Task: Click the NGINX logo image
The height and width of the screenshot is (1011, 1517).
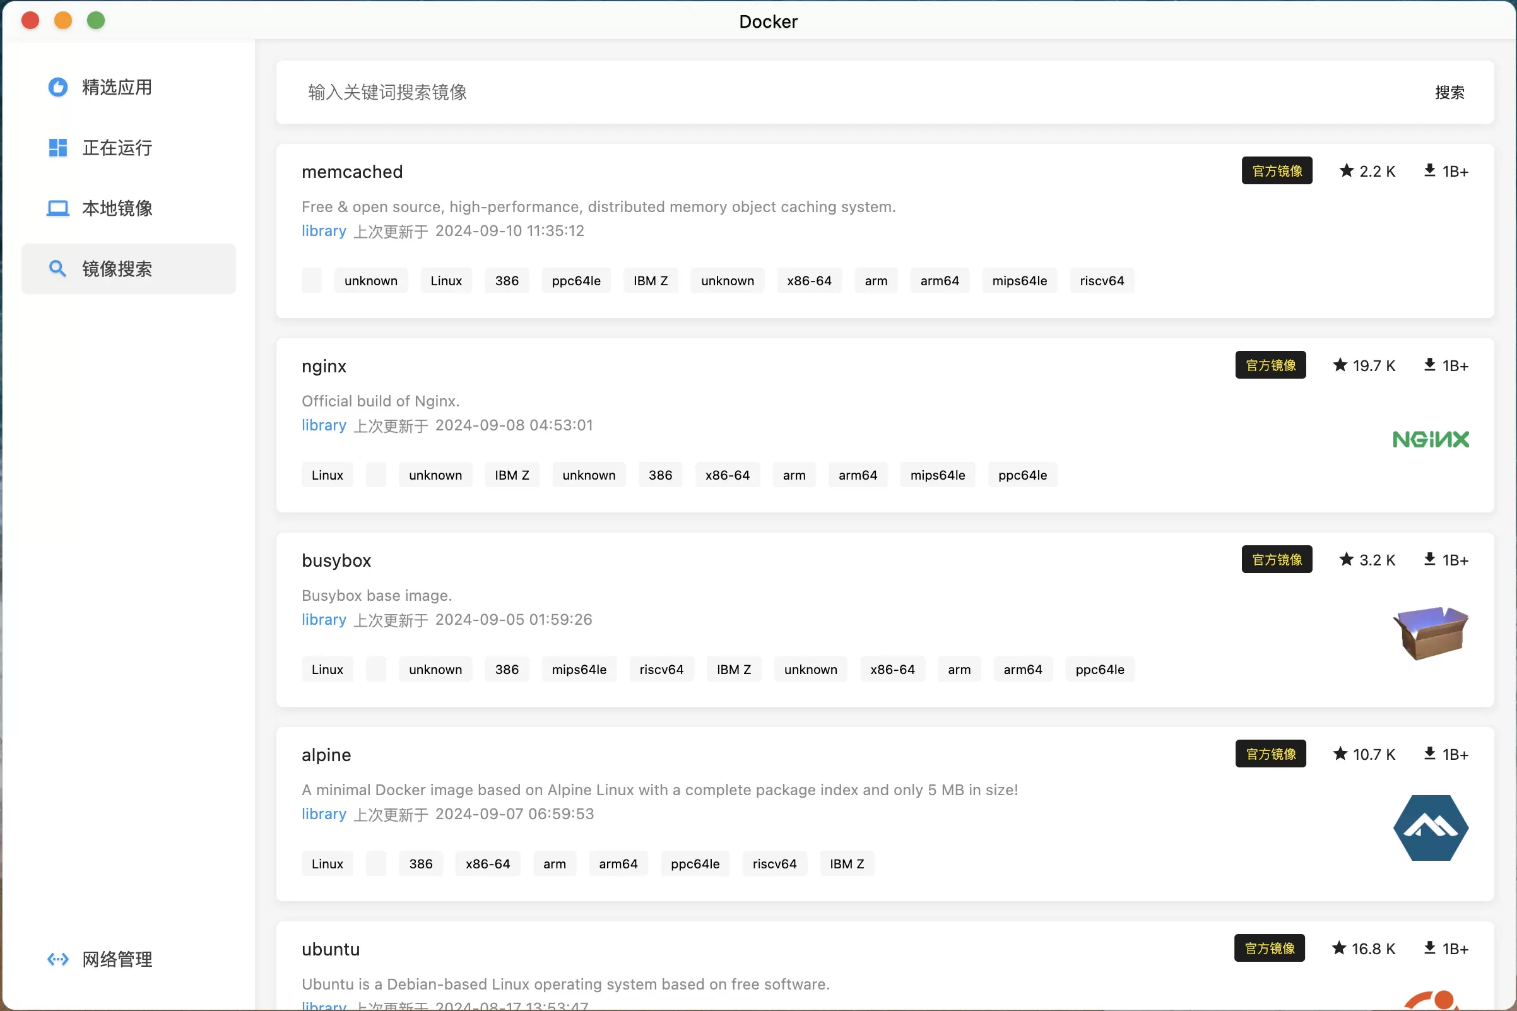Action: (1431, 440)
